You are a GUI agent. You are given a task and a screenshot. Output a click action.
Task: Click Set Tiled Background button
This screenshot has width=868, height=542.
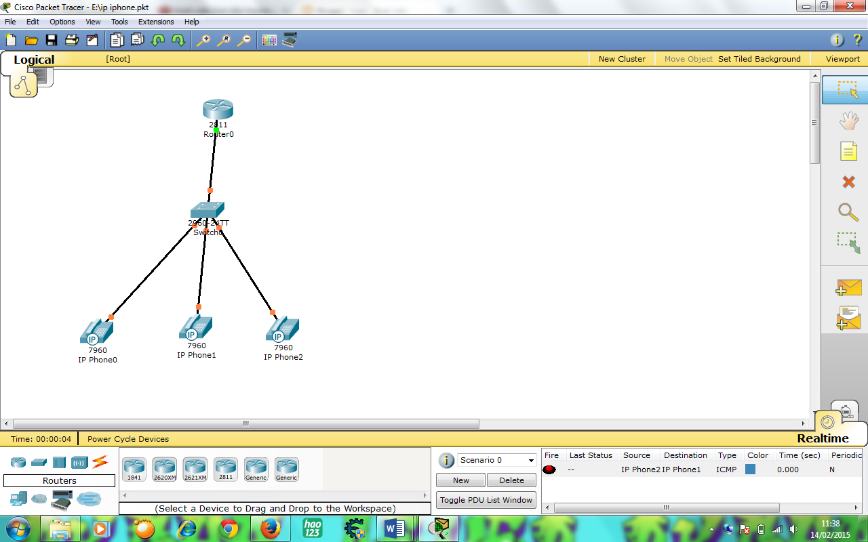coord(759,59)
